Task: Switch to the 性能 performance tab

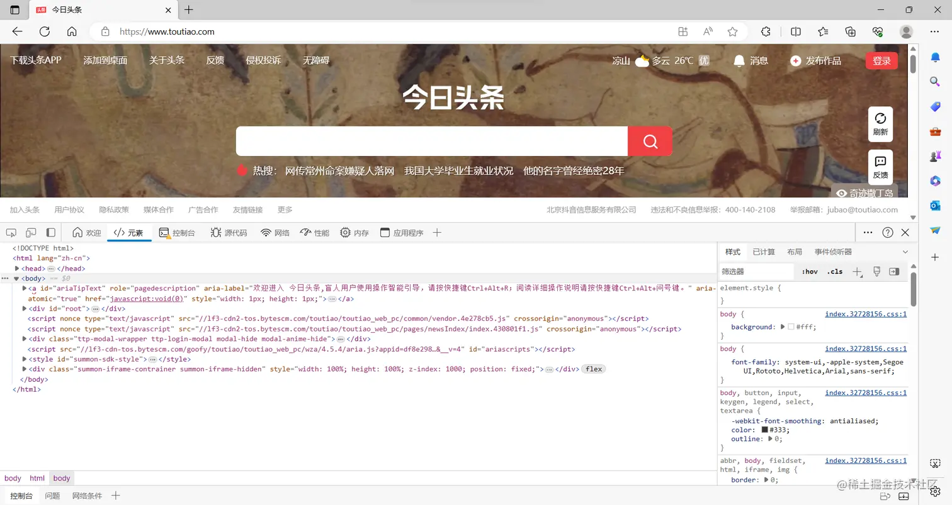Action: pos(314,233)
